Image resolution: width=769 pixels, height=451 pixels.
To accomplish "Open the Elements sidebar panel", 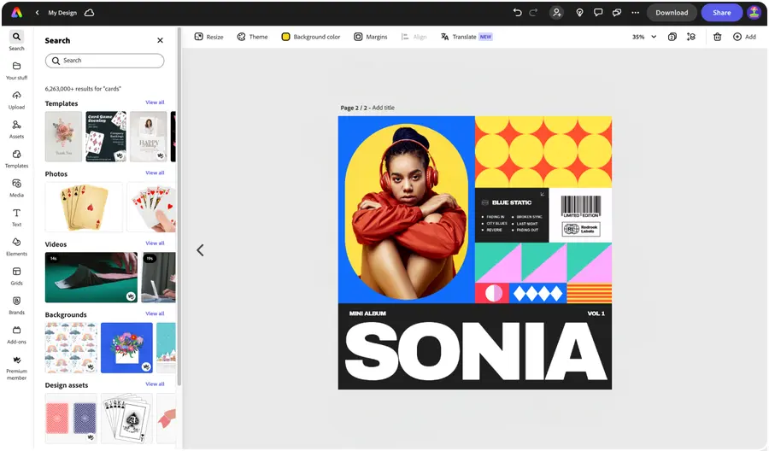I will point(17,247).
